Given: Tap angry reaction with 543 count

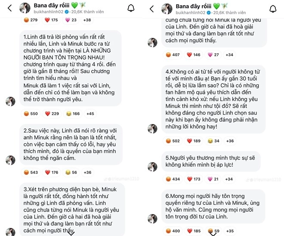Looking at the screenshot, I should click(x=31, y=172).
